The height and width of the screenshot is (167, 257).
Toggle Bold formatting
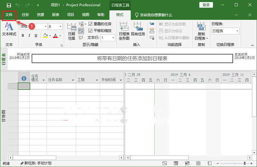(23, 36)
